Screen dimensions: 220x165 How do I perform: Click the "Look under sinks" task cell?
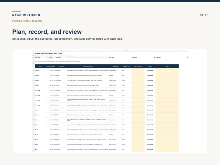coord(85,81)
